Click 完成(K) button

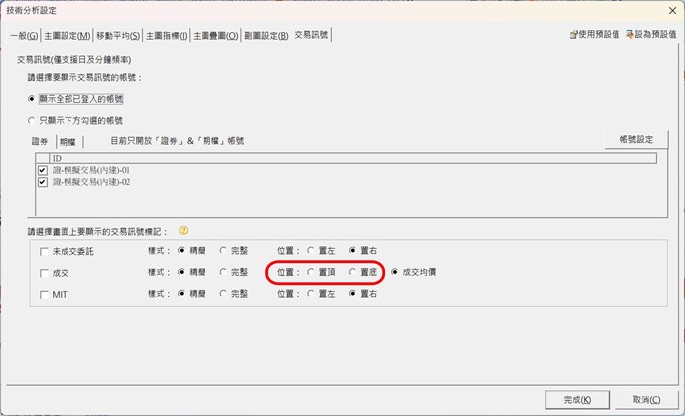click(577, 400)
